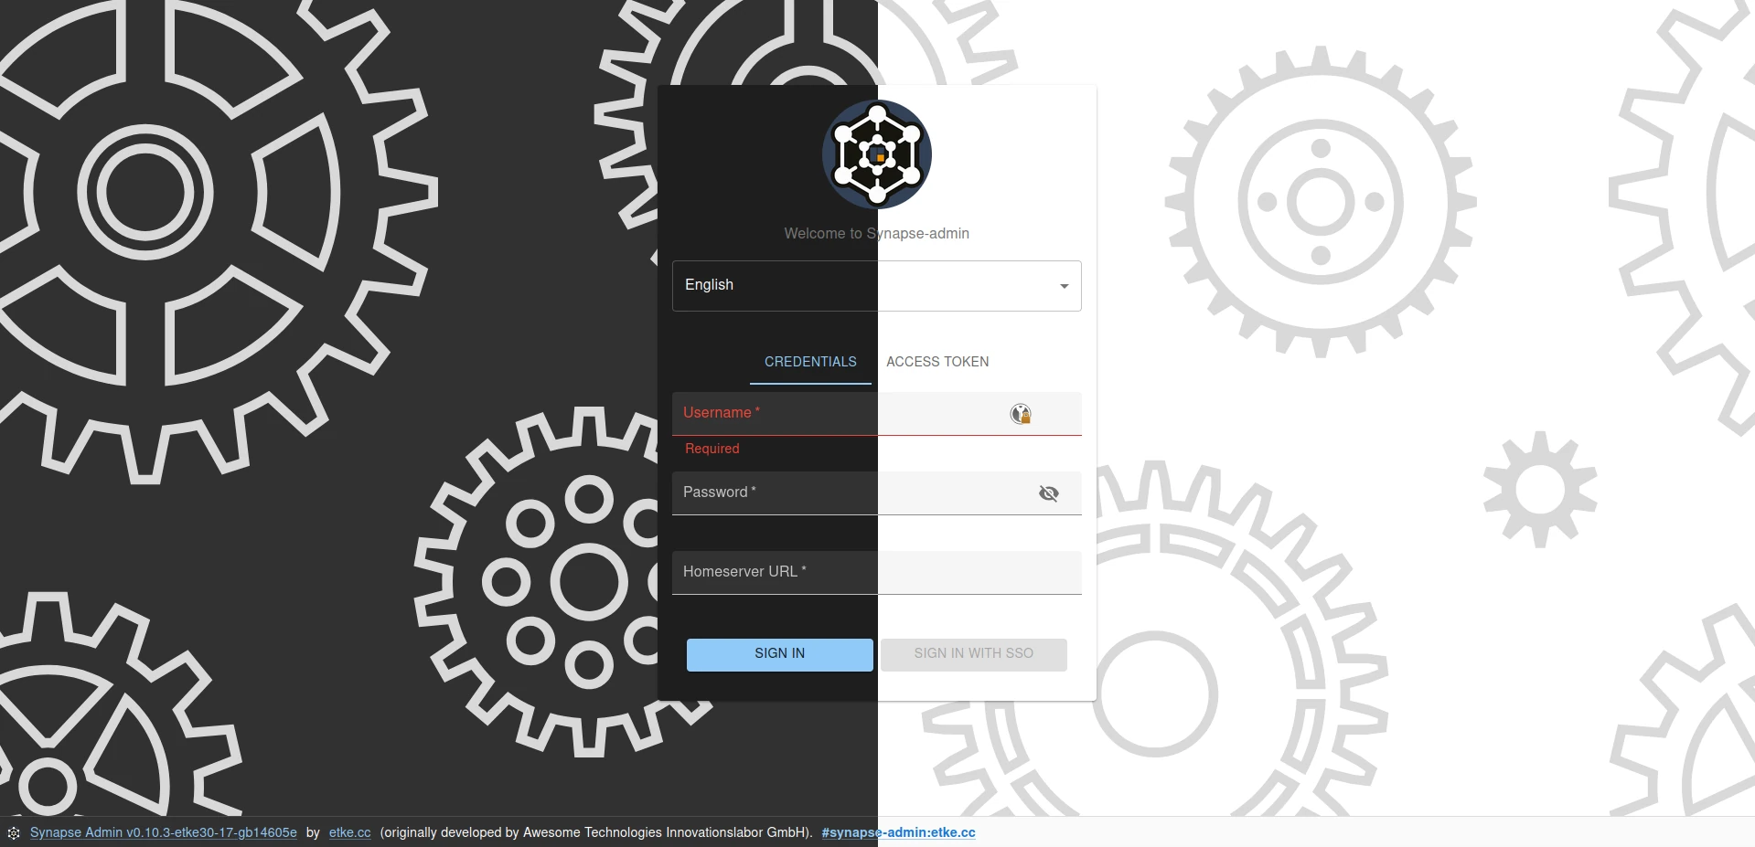This screenshot has height=847, width=1755.
Task: Click the Required error message under Username
Action: (x=712, y=449)
